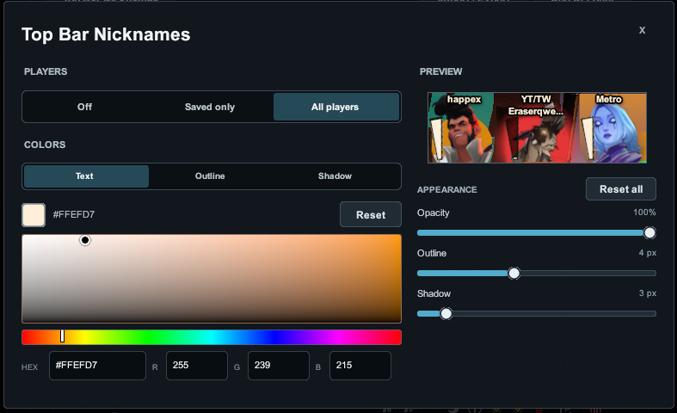
Task: Click the hue slider marker
Action: click(62, 336)
